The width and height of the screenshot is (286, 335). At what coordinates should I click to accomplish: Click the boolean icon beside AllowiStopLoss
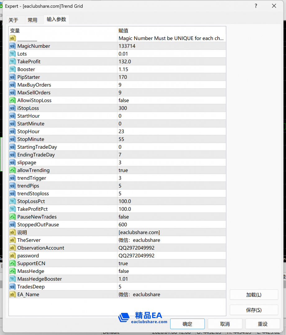tap(12, 100)
